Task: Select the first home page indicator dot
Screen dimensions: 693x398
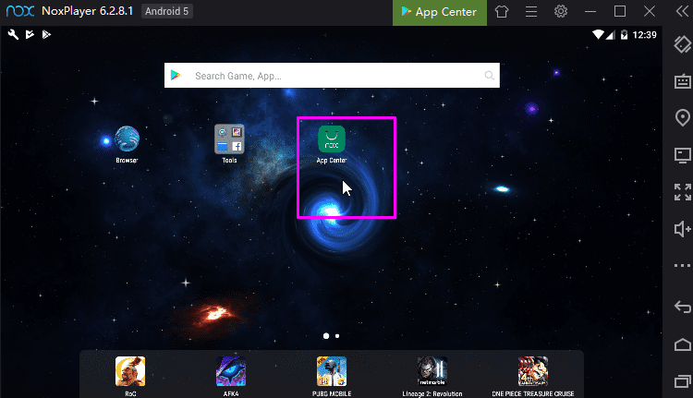Action: pyautogui.click(x=326, y=336)
